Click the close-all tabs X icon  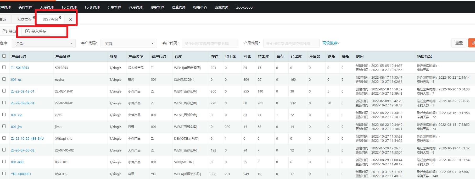click(70, 20)
